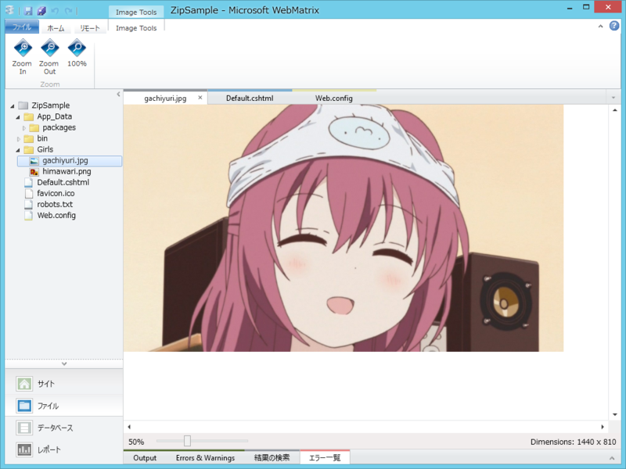626x469 pixels.
Task: Click the favicon.ico file icon
Action: (28, 193)
